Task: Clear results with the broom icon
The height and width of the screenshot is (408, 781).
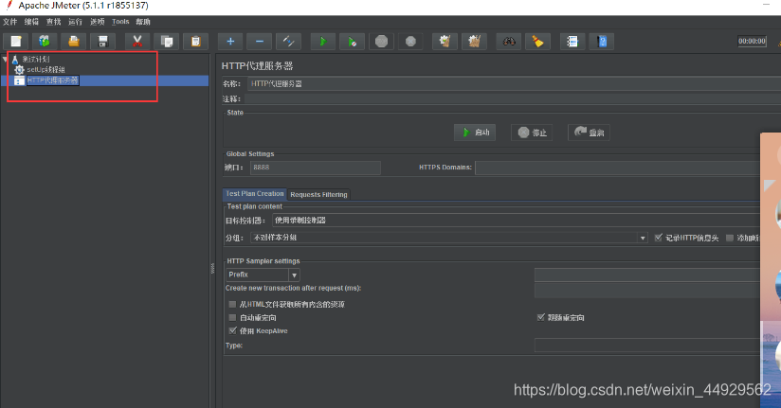Action: coord(445,42)
